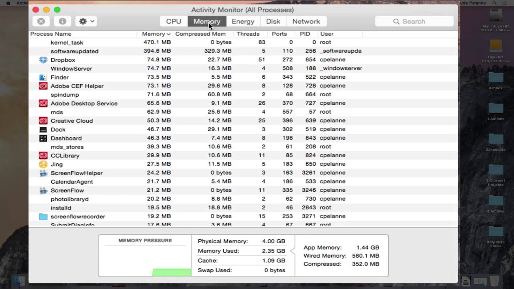The width and height of the screenshot is (514, 289).
Task: Select the Jing process icon
Action: [x=43, y=164]
